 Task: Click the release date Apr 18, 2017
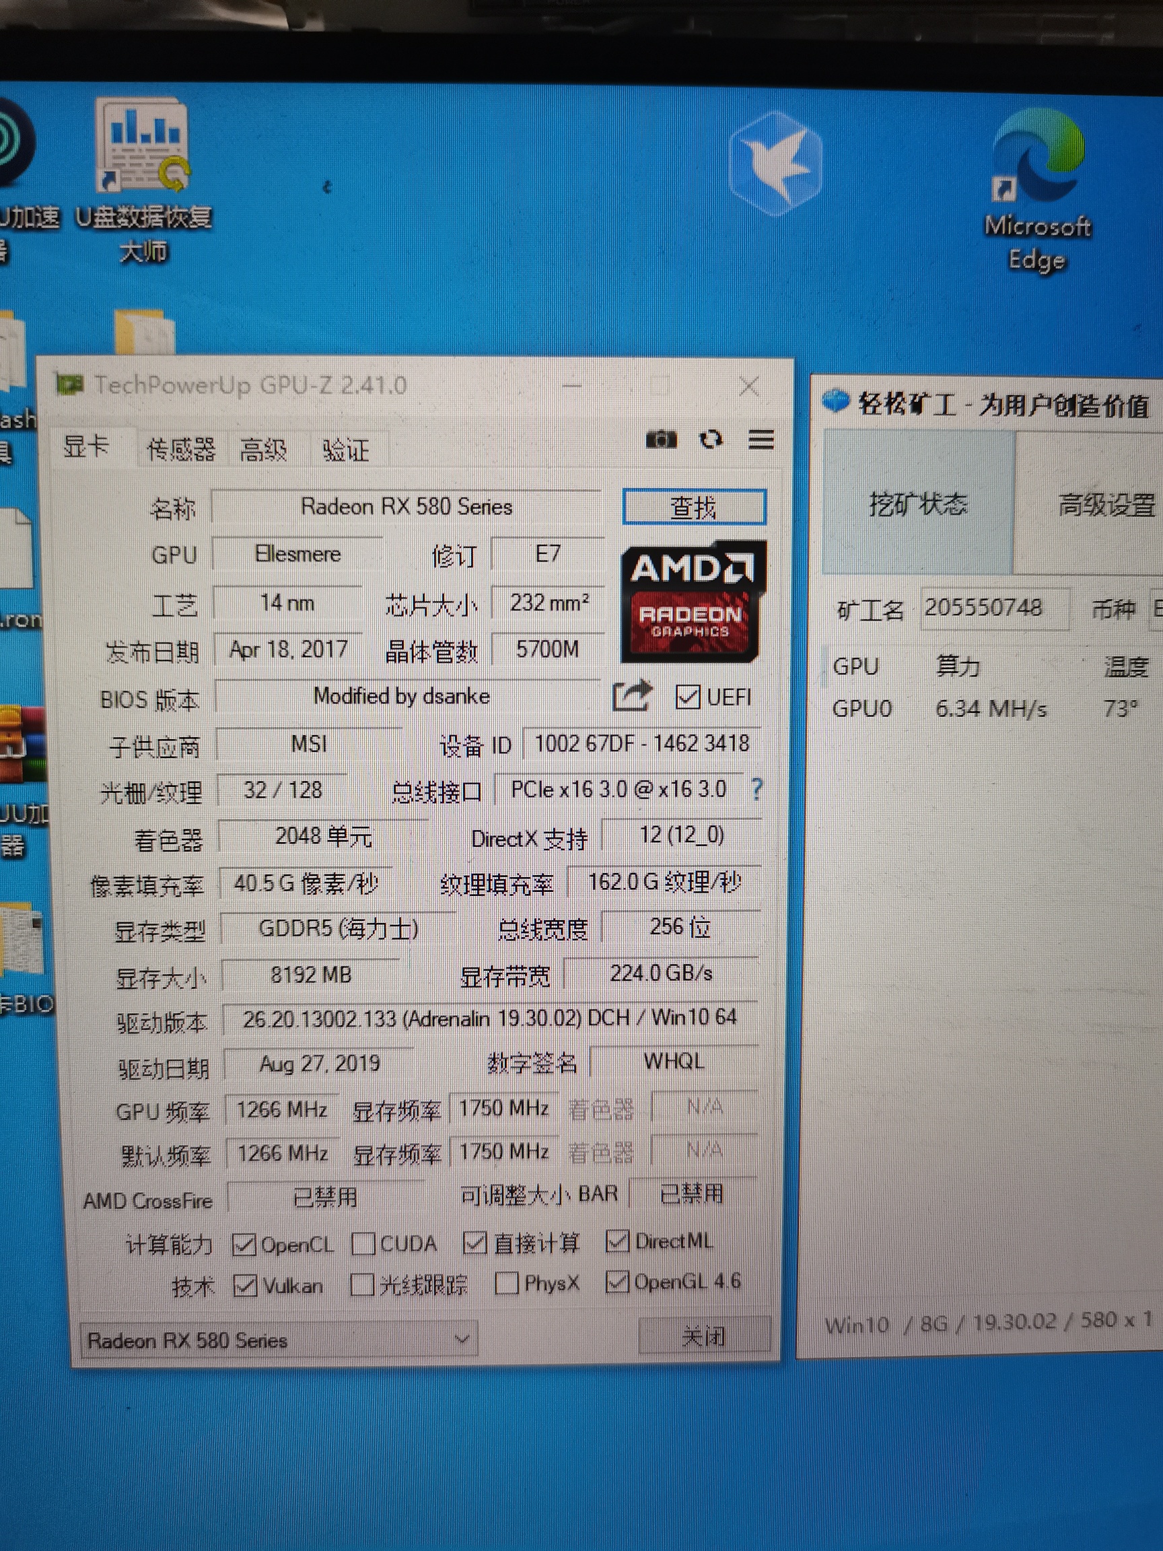pyautogui.click(x=288, y=650)
